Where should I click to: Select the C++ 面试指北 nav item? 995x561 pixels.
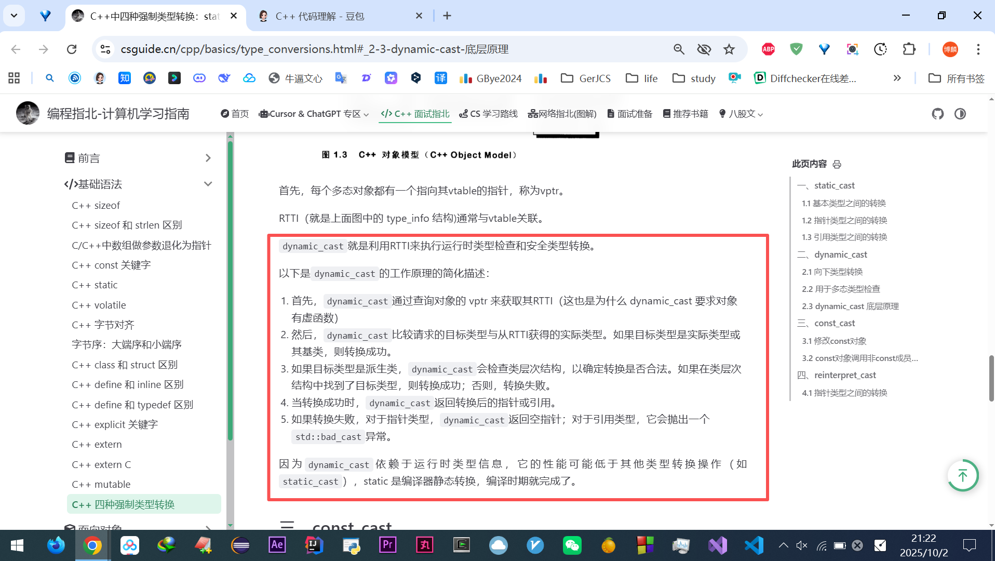coord(415,114)
